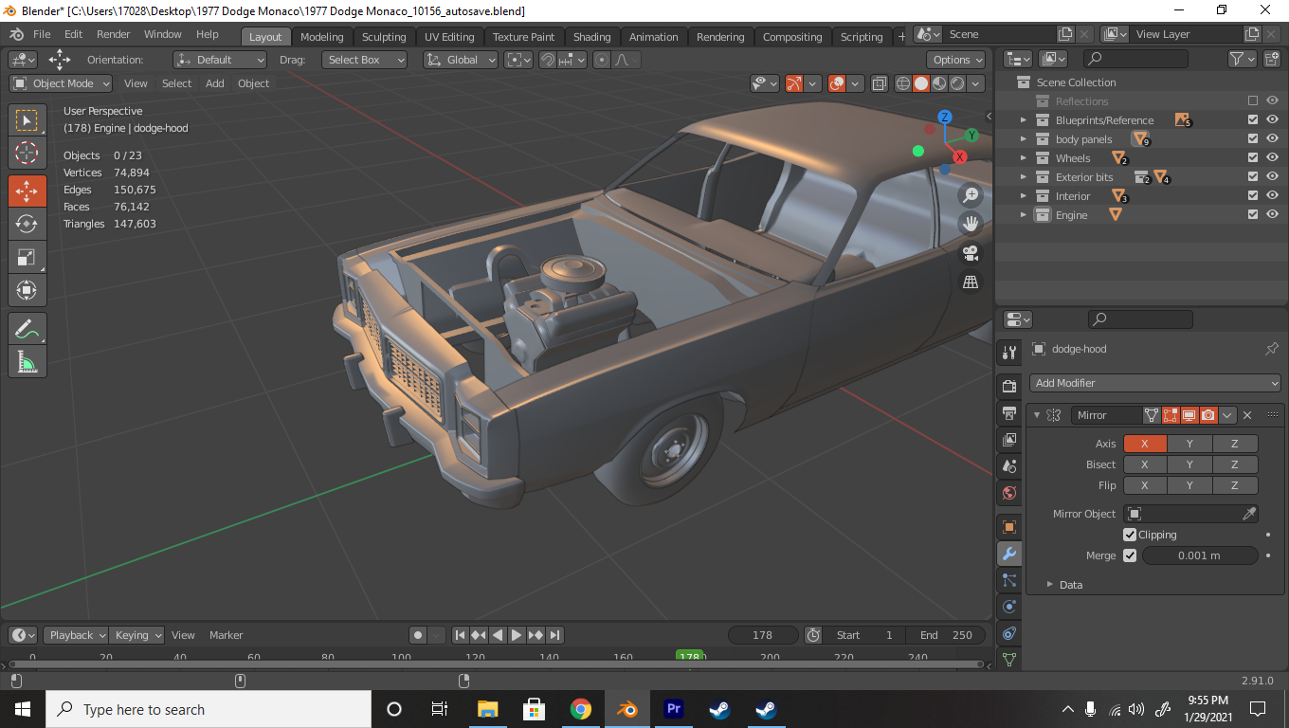Select the Annotate tool
Image resolution: width=1289 pixels, height=728 pixels.
tap(27, 329)
